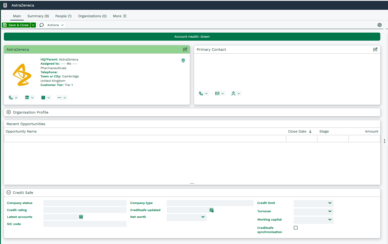Switch to the Summary (9) tab
The width and height of the screenshot is (388, 244).
38,16
